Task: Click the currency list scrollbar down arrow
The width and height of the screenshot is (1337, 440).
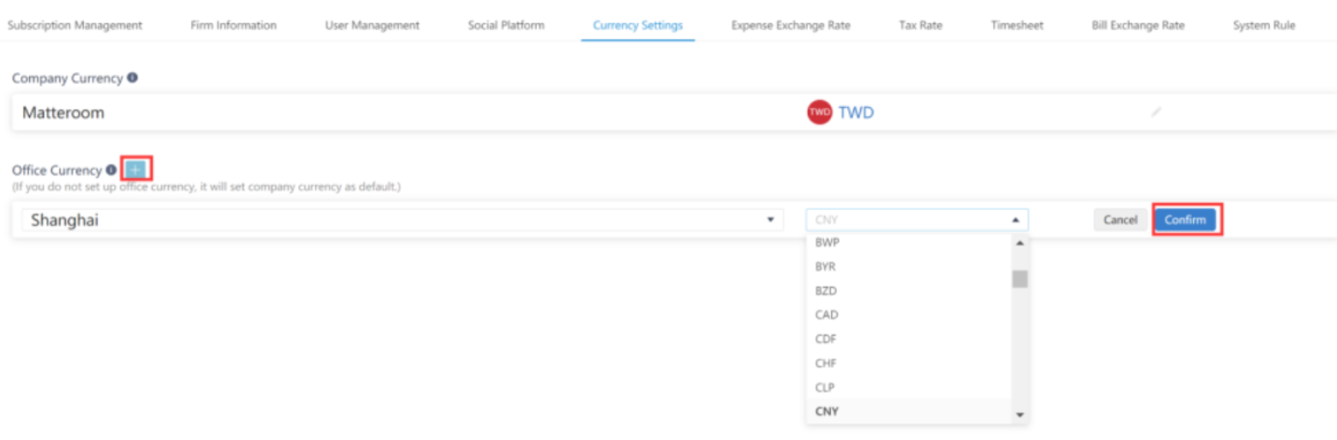Action: click(1020, 415)
